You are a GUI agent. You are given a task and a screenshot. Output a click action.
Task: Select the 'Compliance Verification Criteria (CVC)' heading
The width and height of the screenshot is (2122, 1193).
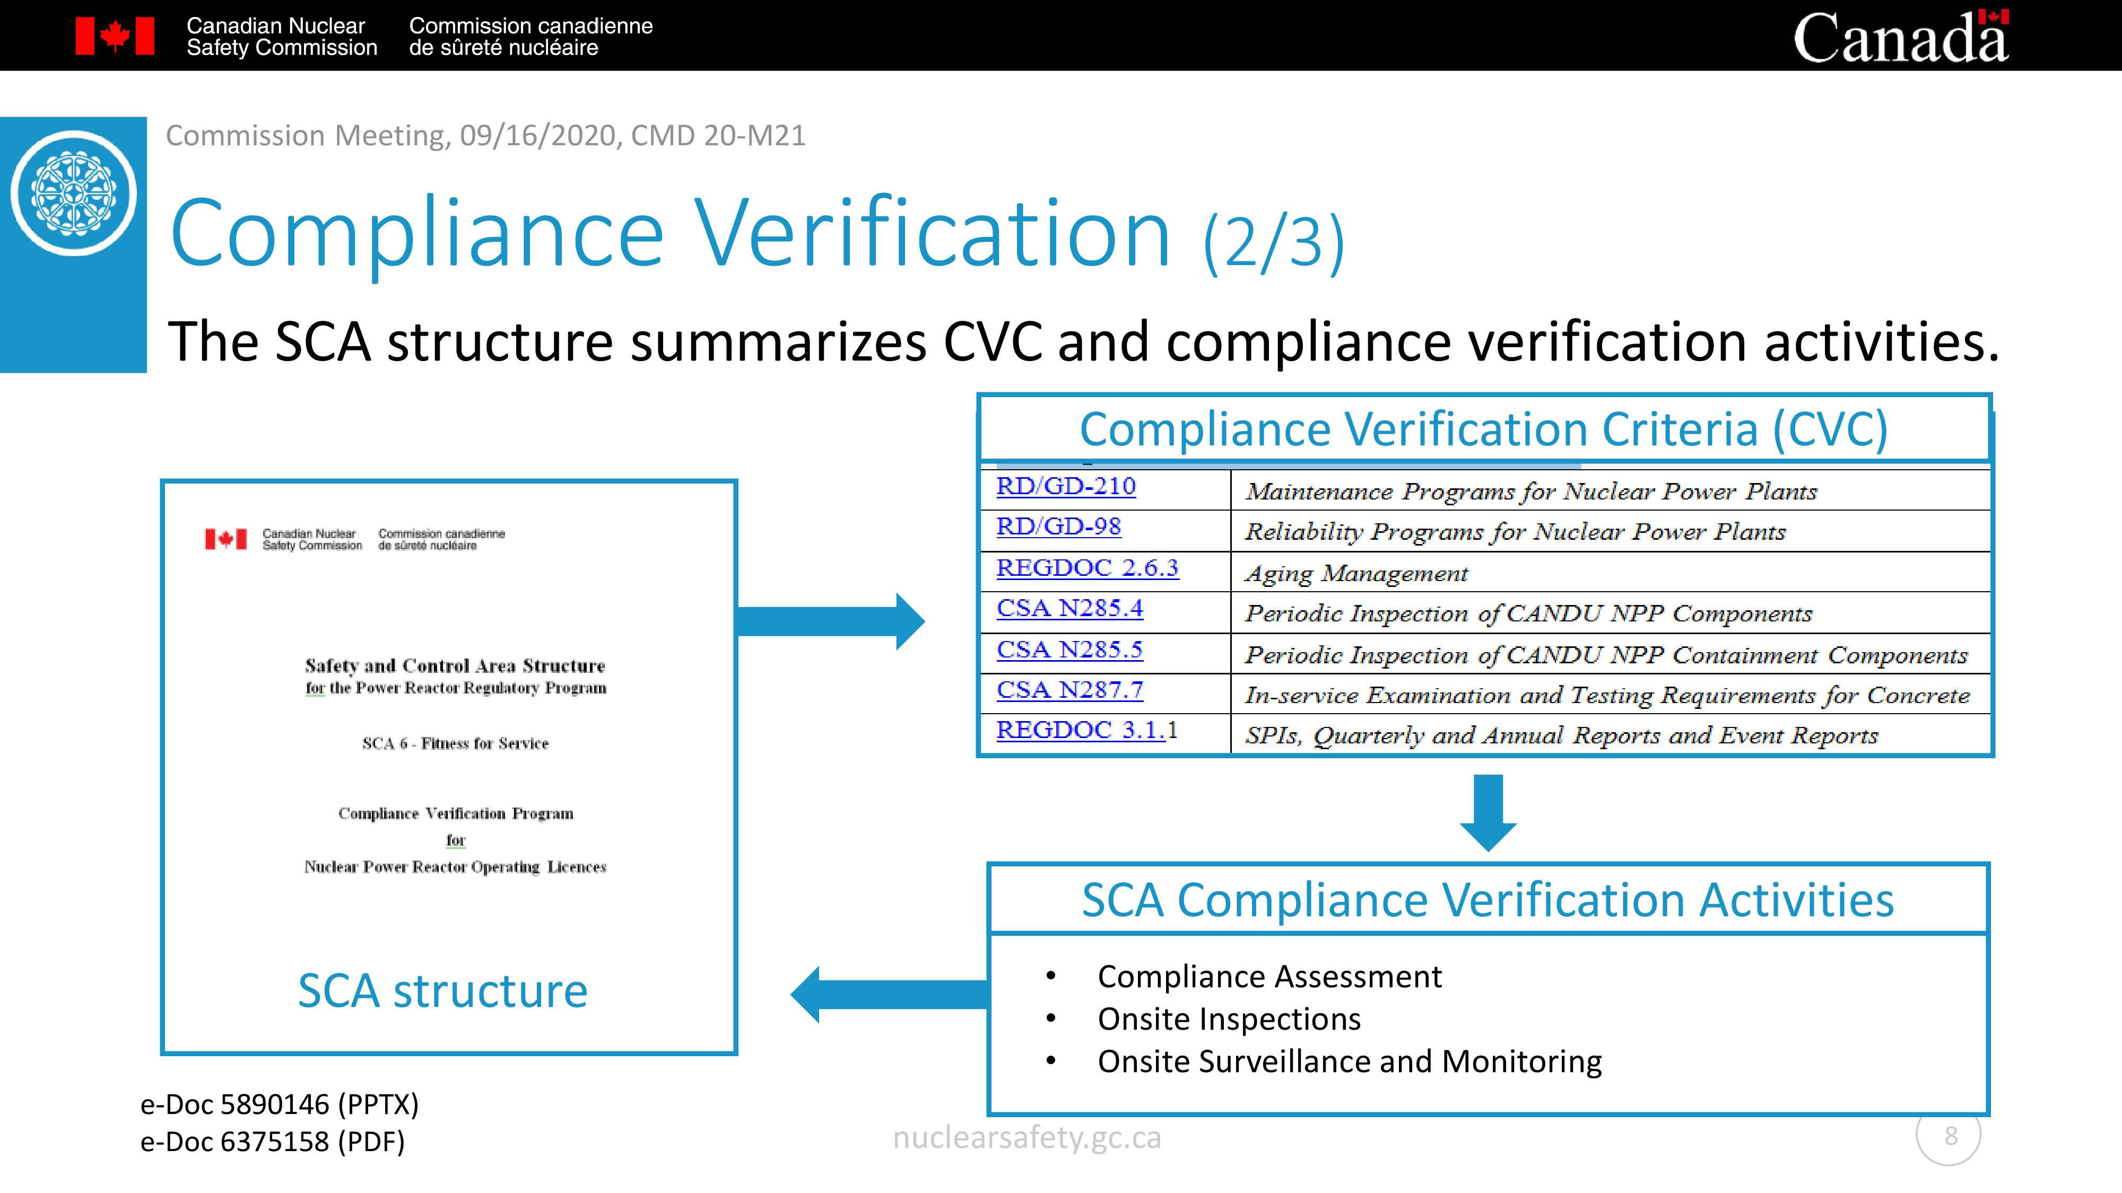click(x=1484, y=429)
